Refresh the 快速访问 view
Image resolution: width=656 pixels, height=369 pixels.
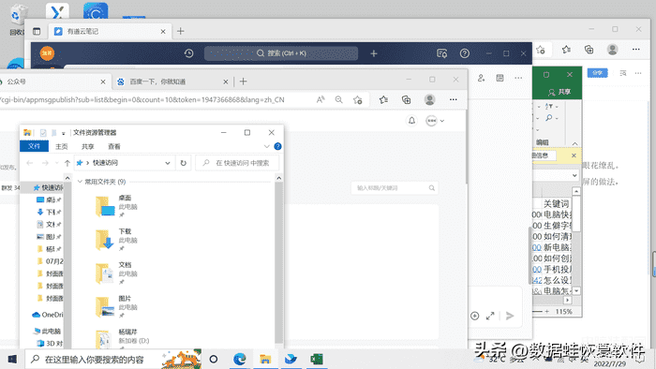pos(184,163)
